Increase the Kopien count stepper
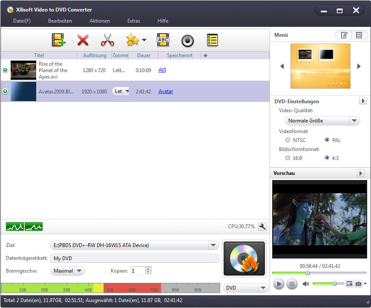 [148, 269]
